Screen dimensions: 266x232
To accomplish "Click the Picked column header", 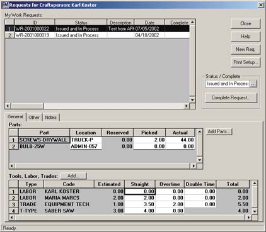I will 149,133.
